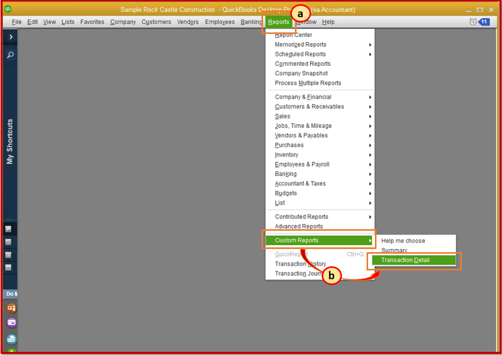Click the purple credit card icon
The image size is (502, 355).
(12, 323)
